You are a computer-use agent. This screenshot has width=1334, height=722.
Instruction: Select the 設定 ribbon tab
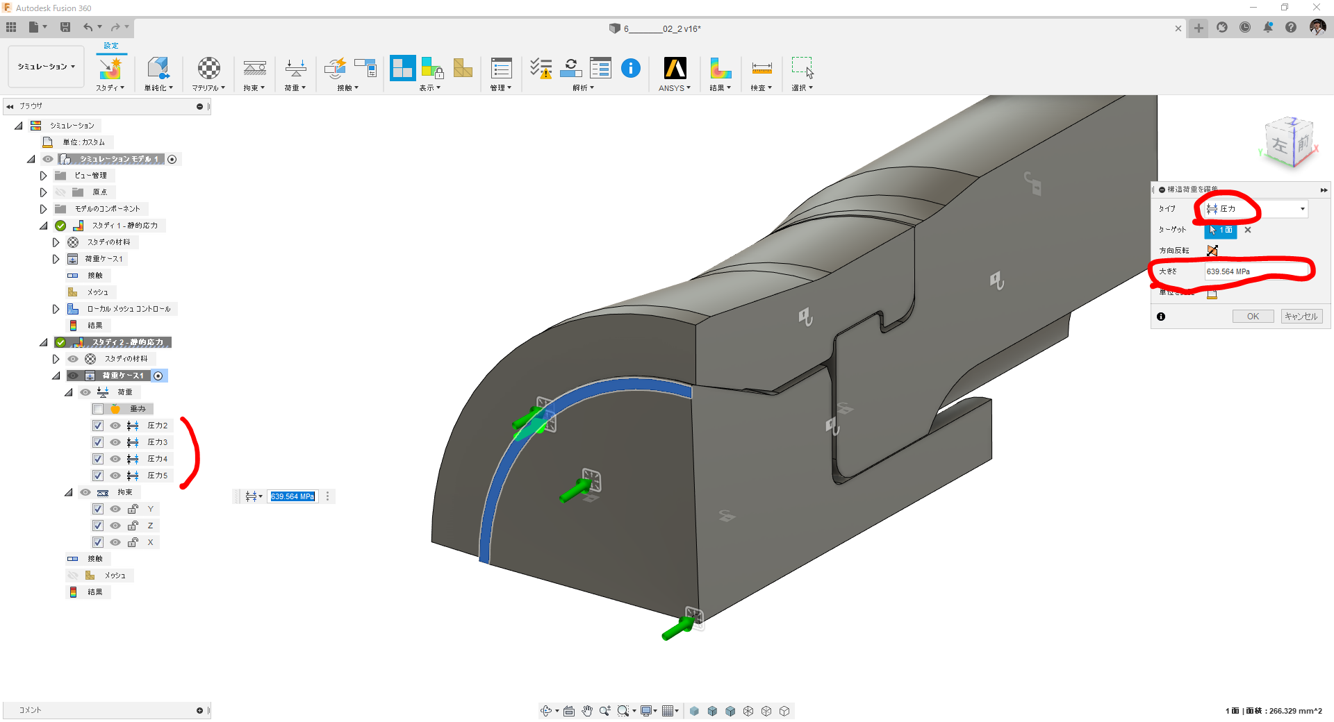(x=111, y=46)
